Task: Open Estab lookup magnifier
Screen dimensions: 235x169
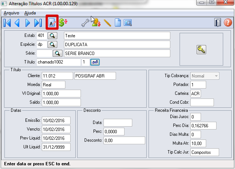Action: [x=52, y=36]
